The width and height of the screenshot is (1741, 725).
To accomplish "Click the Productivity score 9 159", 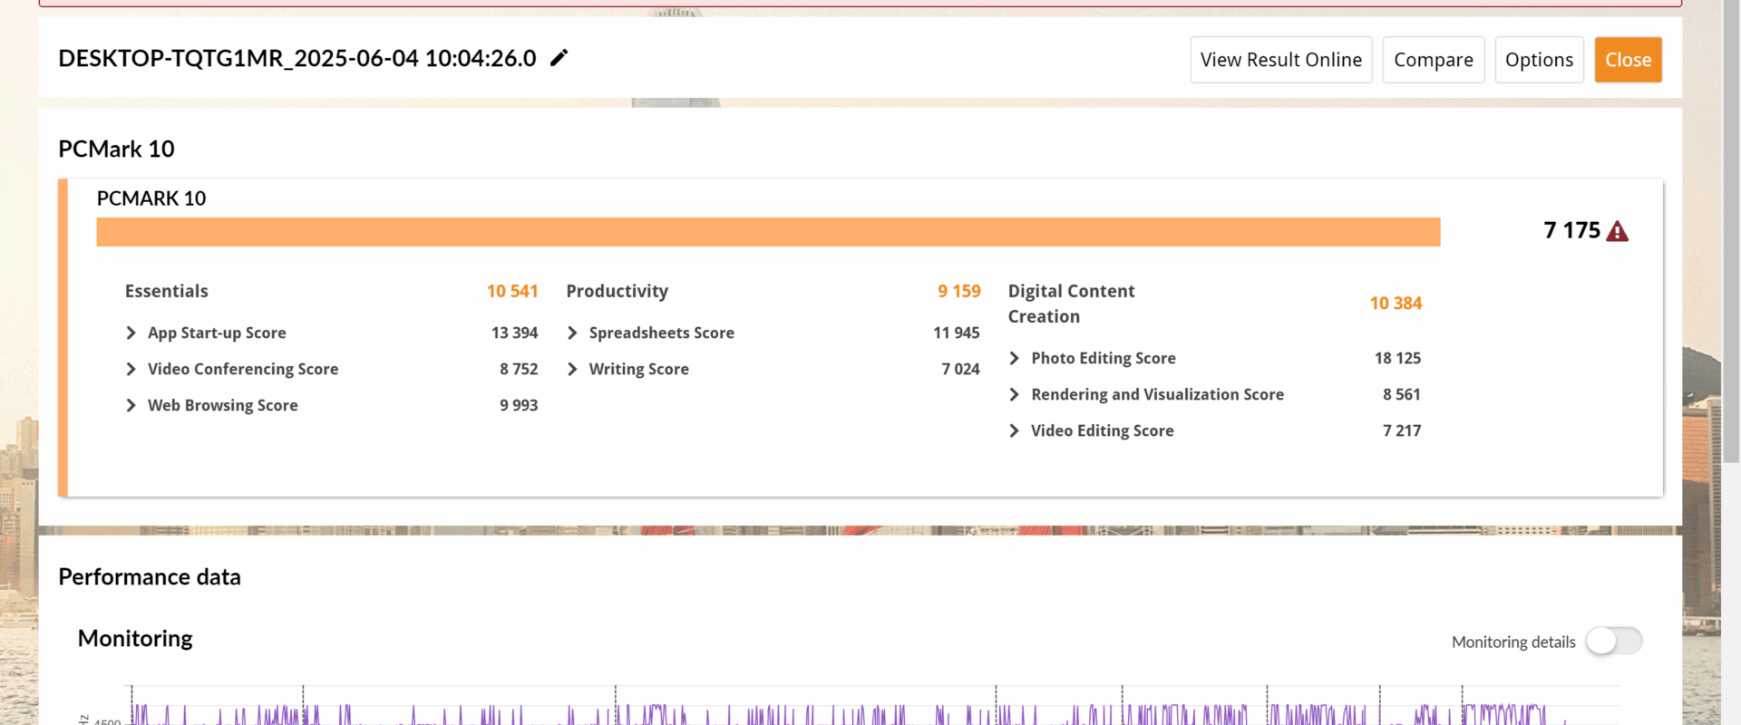I will [x=959, y=291].
